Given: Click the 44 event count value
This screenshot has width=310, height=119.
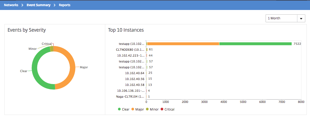Looking at the screenshot, I should (151, 56).
